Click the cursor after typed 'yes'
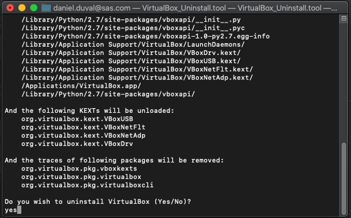Screen dimensions: 351x218 tap(19, 210)
